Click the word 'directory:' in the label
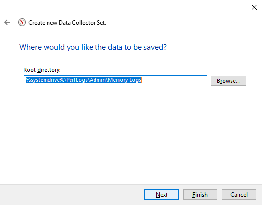 49,70
